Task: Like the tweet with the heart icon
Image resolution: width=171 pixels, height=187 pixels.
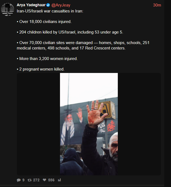Action: click(45, 180)
